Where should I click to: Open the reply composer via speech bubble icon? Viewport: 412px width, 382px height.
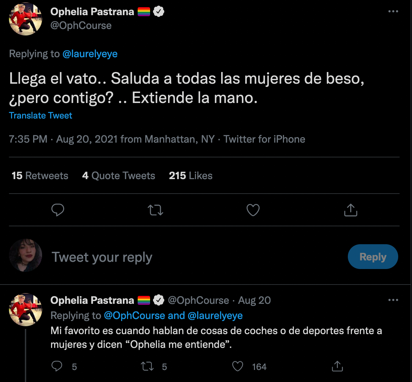click(58, 210)
